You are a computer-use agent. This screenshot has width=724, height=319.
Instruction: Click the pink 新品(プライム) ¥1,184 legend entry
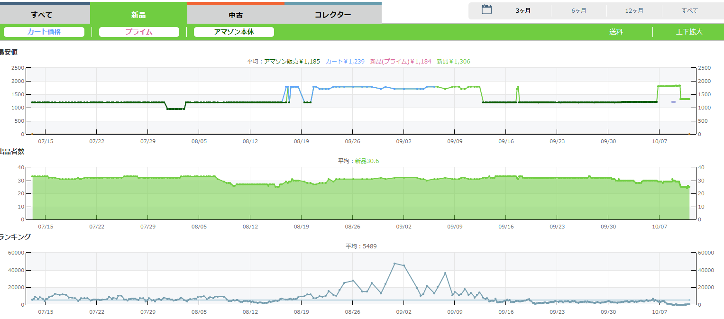(x=401, y=62)
